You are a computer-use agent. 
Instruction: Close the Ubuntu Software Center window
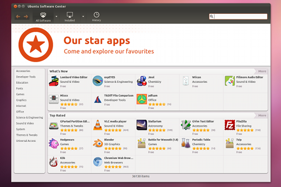(15, 7)
